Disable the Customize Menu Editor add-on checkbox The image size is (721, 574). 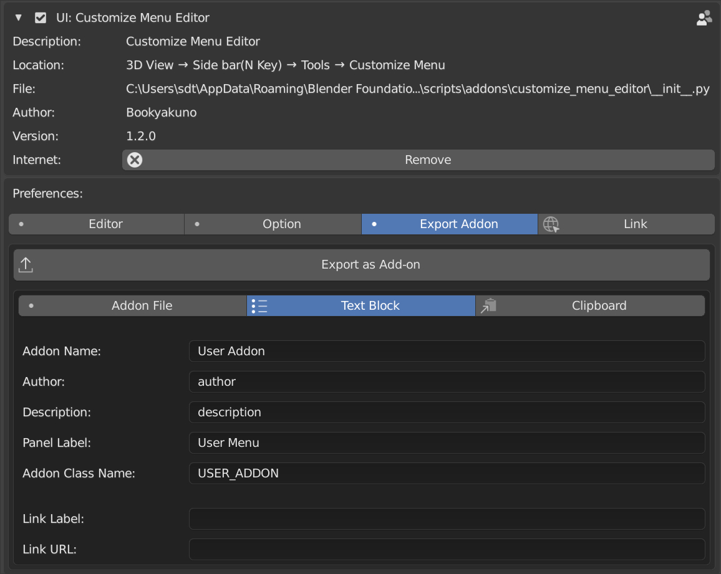[x=41, y=18]
